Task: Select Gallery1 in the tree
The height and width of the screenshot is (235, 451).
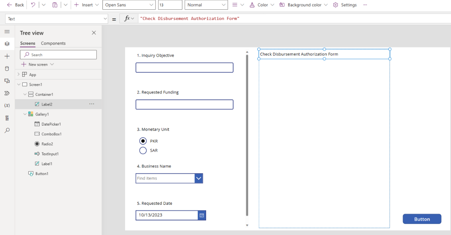Action: pyautogui.click(x=42, y=114)
